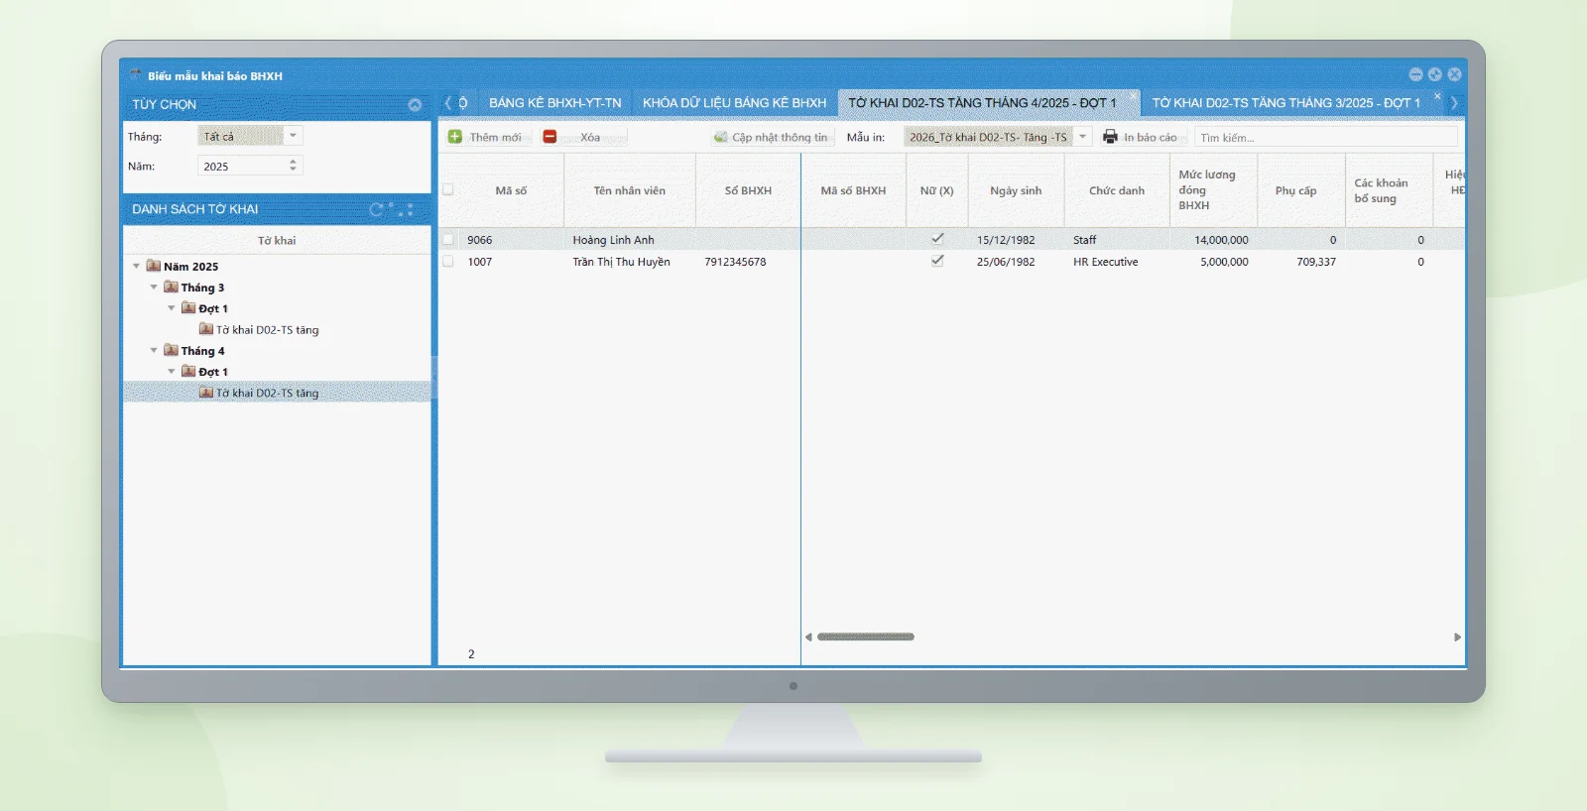The image size is (1587, 811).
Task: Select Tờ khai D02-TS tăng under Tháng 3
Action: point(268,330)
